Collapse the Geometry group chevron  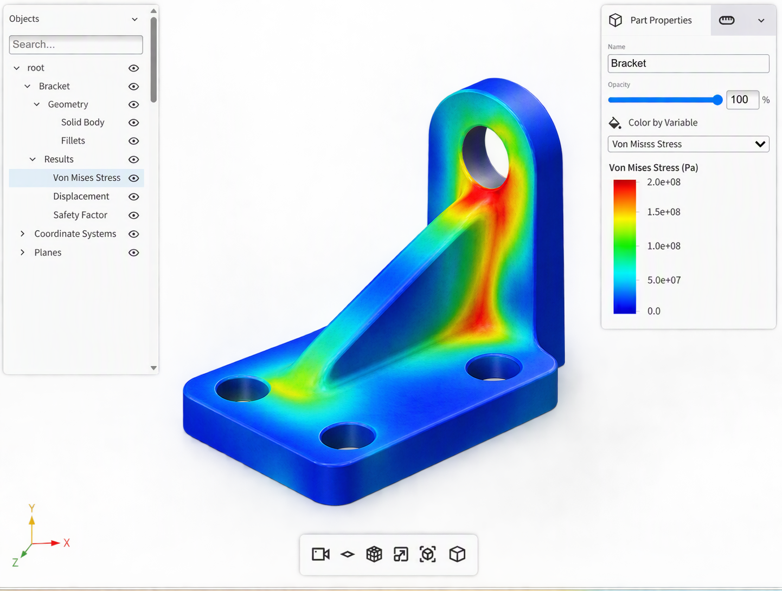click(x=37, y=105)
